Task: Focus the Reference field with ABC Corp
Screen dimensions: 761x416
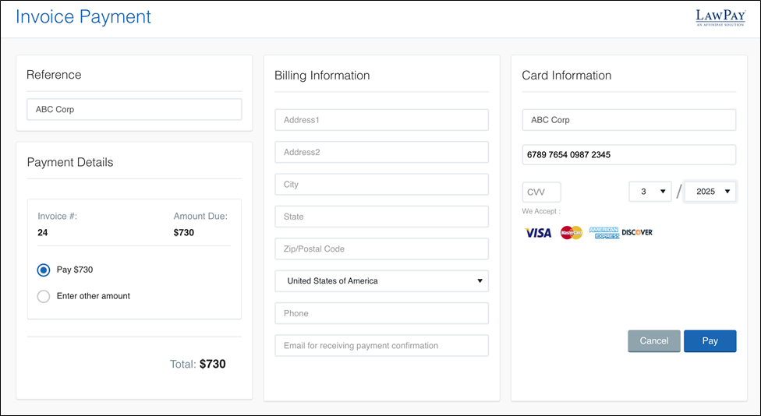Action: (x=134, y=110)
